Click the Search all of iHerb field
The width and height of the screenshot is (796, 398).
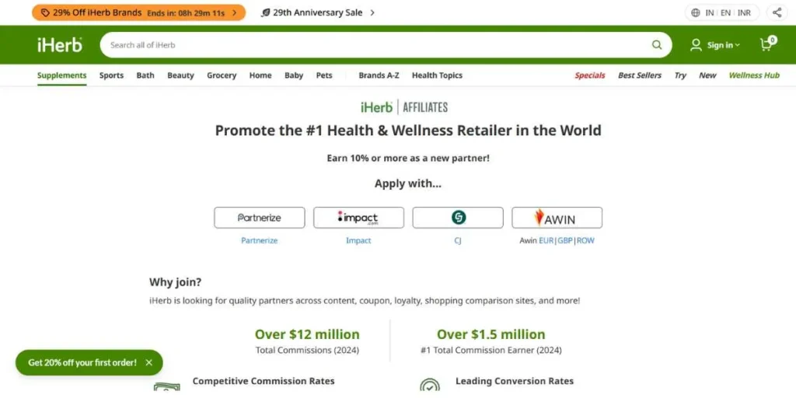pyautogui.click(x=386, y=44)
